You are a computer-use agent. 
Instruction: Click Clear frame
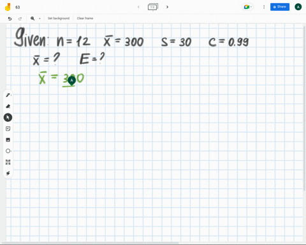pyautogui.click(x=85, y=19)
